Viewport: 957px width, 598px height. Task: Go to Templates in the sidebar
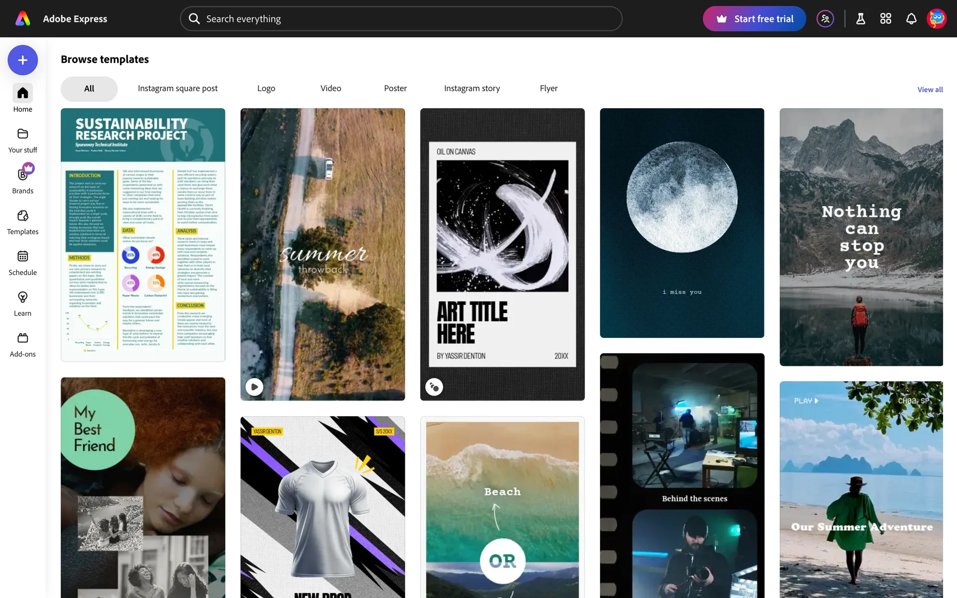(22, 222)
